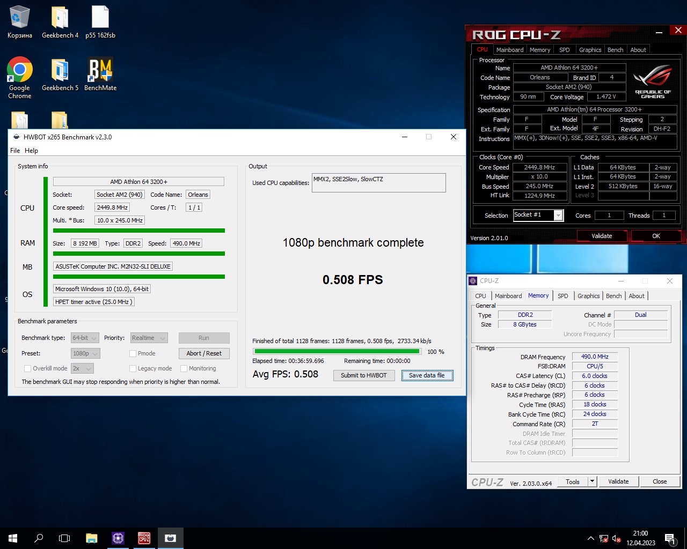The image size is (687, 549).
Task: Open the Recycle Bin desktop icon
Action: [x=19, y=23]
